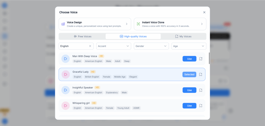Screen dimensions: 265x126
Task: Click the HD badge on Graceful Lady
Action: 93,72
